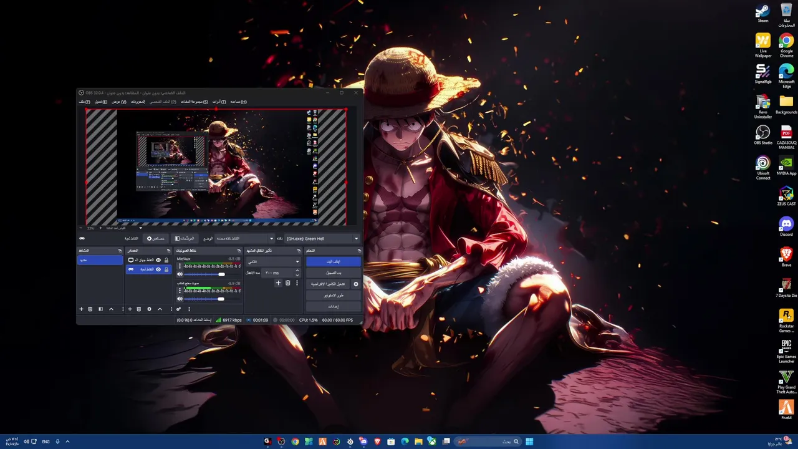Increase transition duration with up arrow
Viewport: 798px width, 449px height.
tap(297, 271)
